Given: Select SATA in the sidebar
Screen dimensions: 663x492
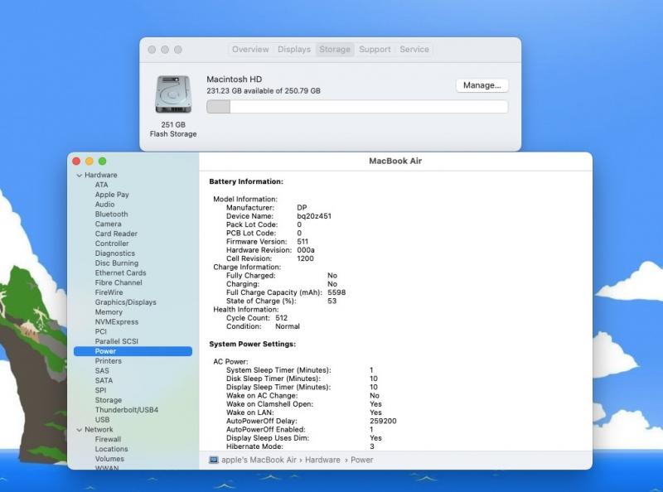Looking at the screenshot, I should point(104,380).
